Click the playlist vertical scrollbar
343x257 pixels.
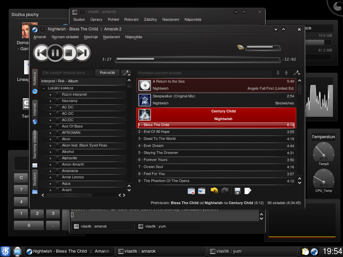(x=300, y=129)
